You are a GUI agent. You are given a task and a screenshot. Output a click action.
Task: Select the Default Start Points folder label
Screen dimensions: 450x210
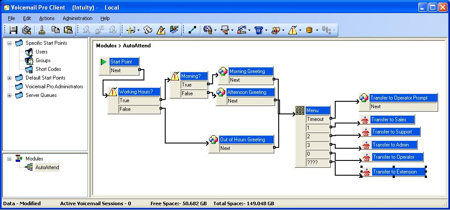[45, 78]
